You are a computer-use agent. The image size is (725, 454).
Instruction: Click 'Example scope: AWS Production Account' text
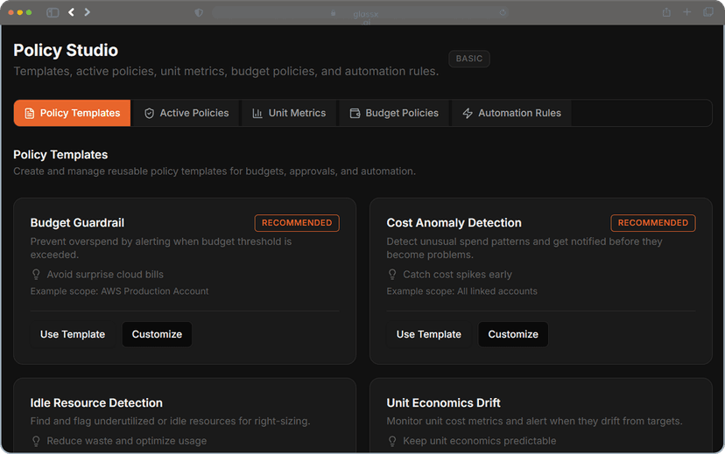119,291
